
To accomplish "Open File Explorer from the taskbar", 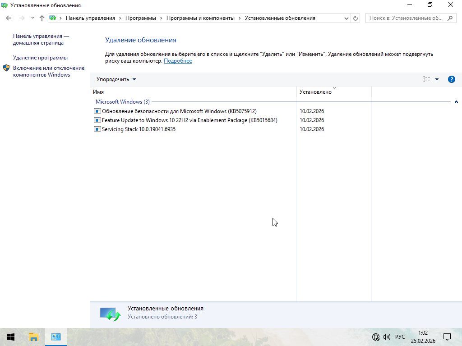I will click(33, 337).
